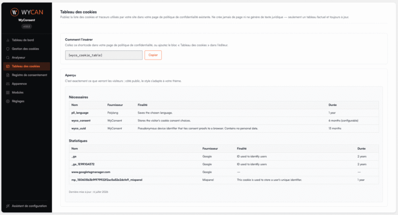Click the www.googletagmanager.com cookie name
The height and width of the screenshot is (215, 398).
[91, 172]
